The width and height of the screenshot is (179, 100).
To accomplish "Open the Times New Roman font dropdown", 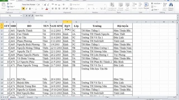I will tap(36, 4).
